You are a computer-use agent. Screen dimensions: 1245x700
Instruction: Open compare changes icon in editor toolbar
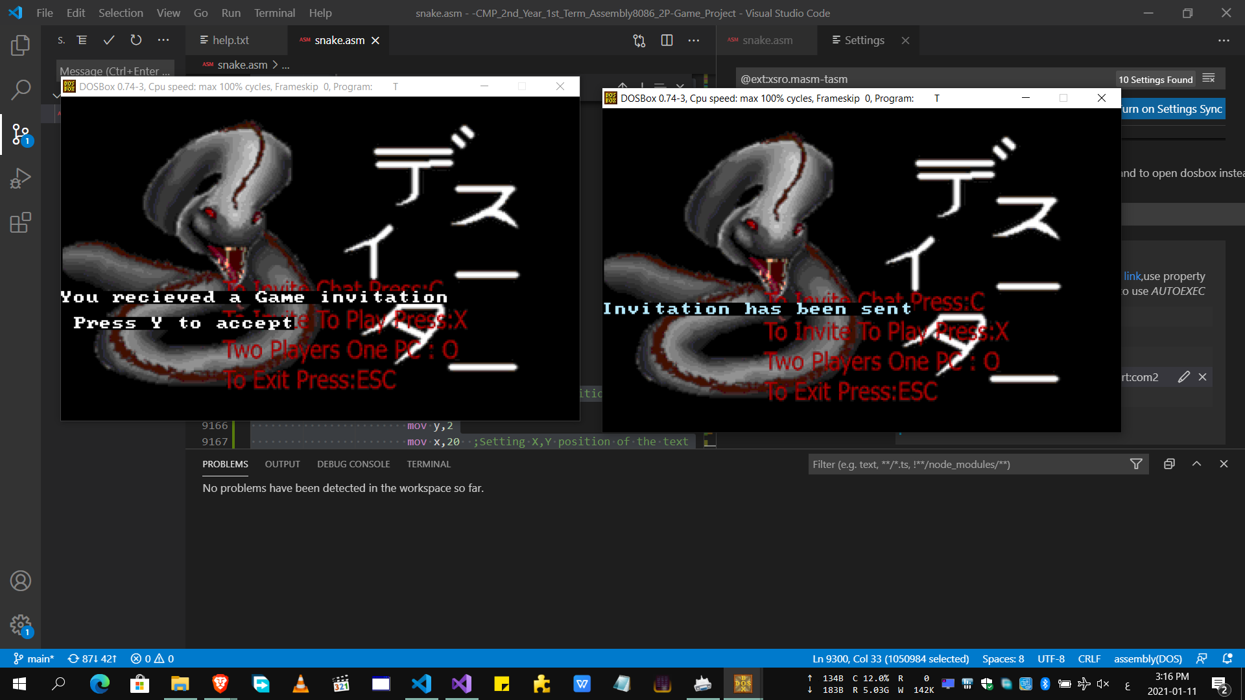(x=639, y=40)
